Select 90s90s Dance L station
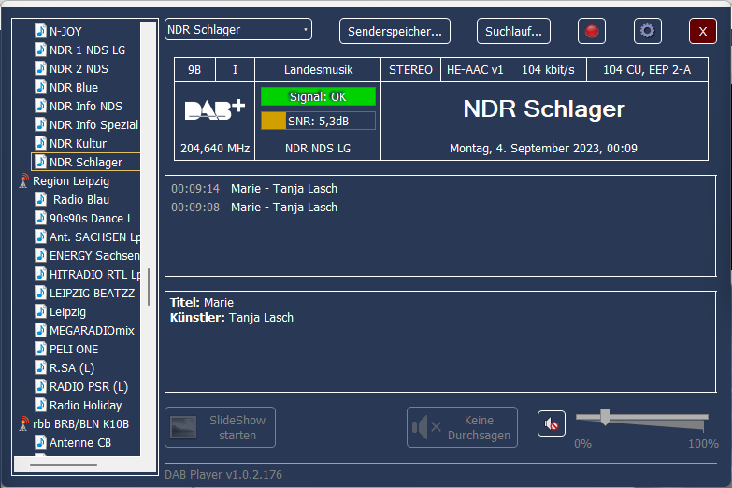732x488 pixels. tap(91, 218)
